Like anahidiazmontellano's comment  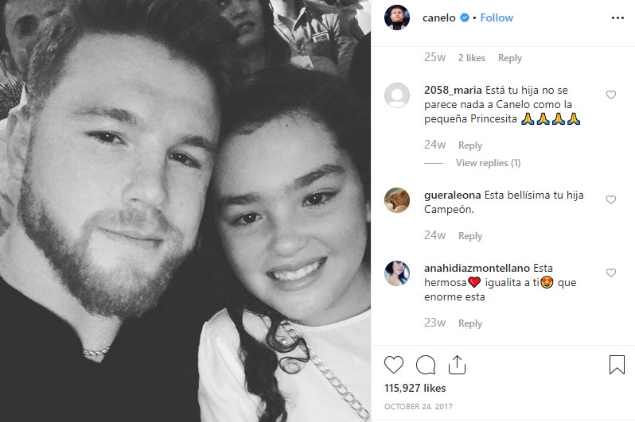coord(610,273)
